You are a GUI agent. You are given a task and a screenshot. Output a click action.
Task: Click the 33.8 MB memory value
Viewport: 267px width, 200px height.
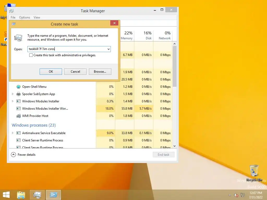coord(127,133)
